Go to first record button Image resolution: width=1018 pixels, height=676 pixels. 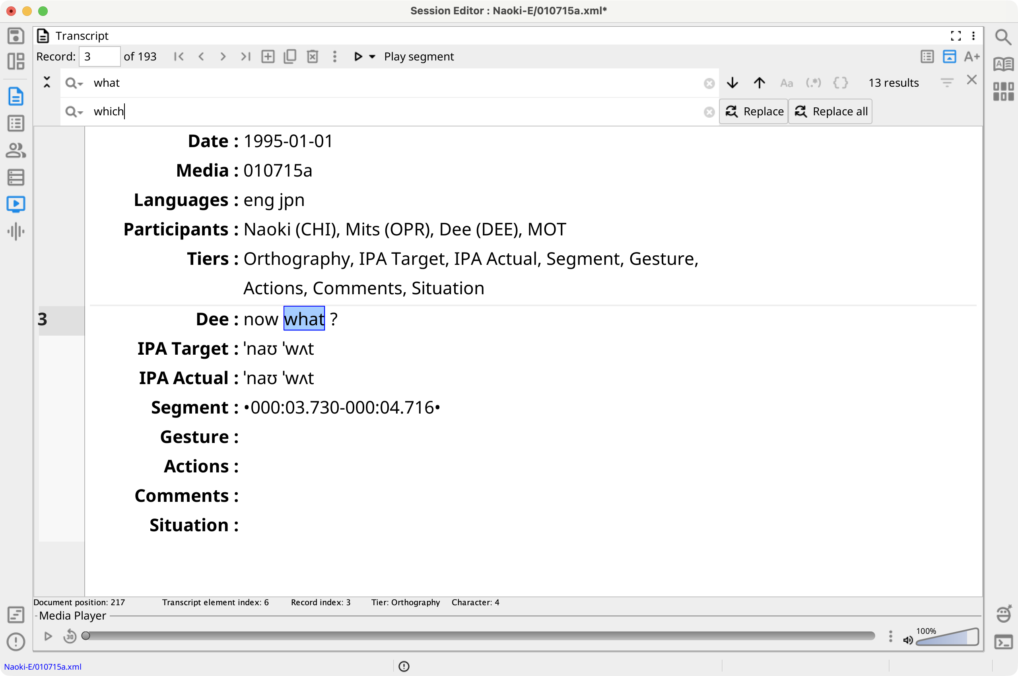point(179,56)
